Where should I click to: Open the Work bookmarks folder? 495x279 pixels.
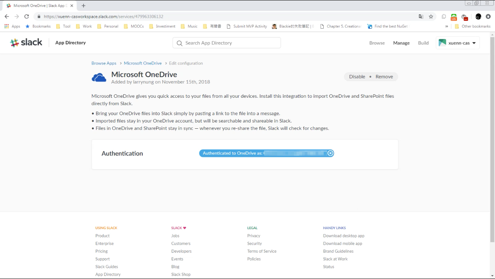click(84, 26)
